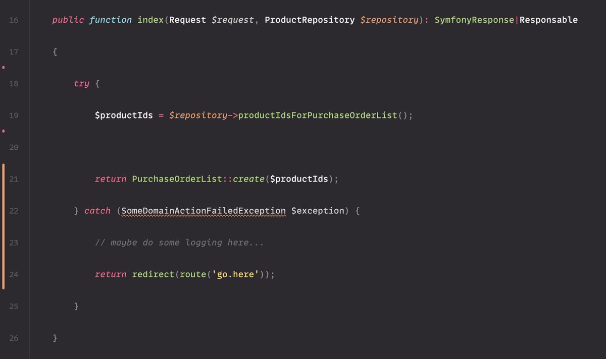
Task: Click the static 'create' method call
Action: pos(249,179)
